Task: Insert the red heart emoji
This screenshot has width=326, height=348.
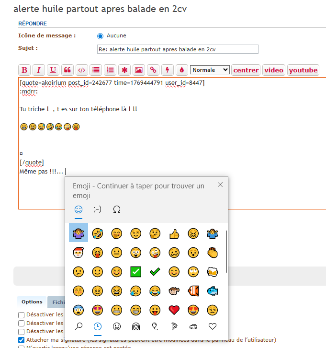Action: click(174, 310)
